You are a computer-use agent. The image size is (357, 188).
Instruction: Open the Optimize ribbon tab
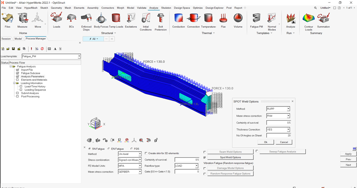point(198,8)
